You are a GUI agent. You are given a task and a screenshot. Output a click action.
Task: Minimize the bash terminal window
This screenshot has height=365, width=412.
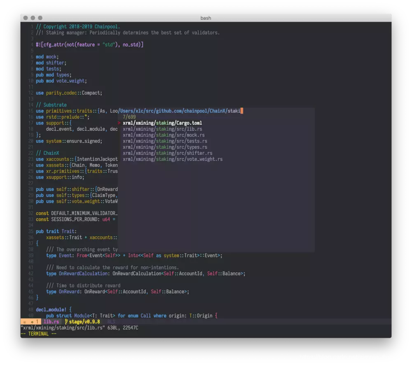coord(33,18)
